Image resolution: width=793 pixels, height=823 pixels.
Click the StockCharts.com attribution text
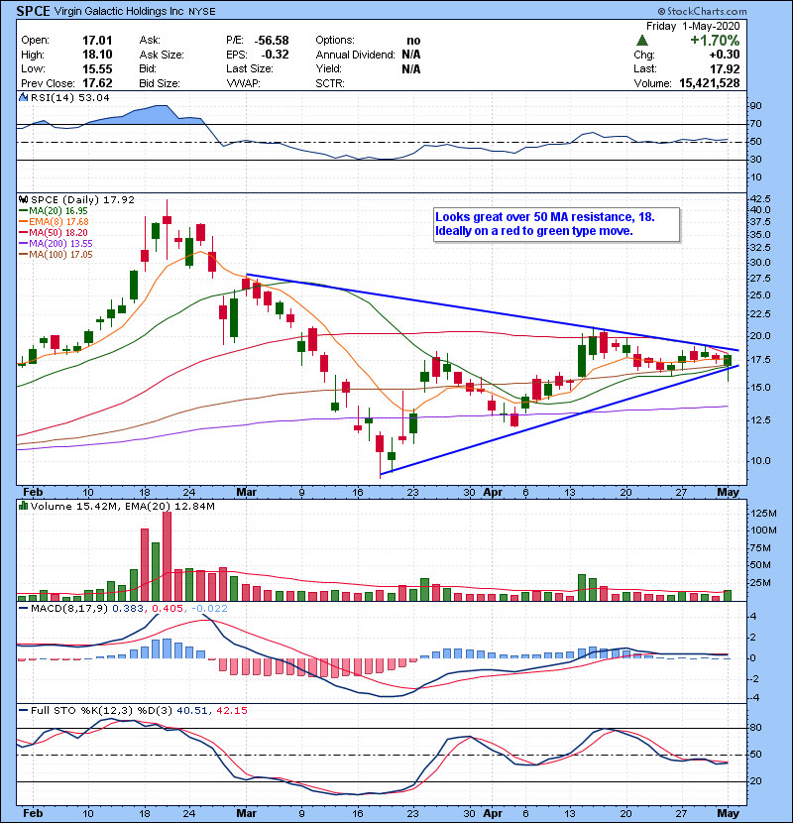[702, 11]
